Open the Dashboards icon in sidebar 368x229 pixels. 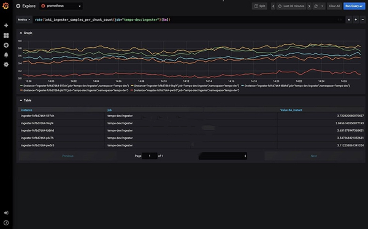pyautogui.click(x=6, y=36)
